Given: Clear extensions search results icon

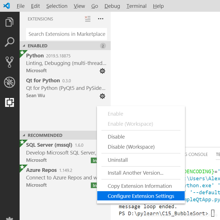Looking at the screenshot, I should click(88, 19).
